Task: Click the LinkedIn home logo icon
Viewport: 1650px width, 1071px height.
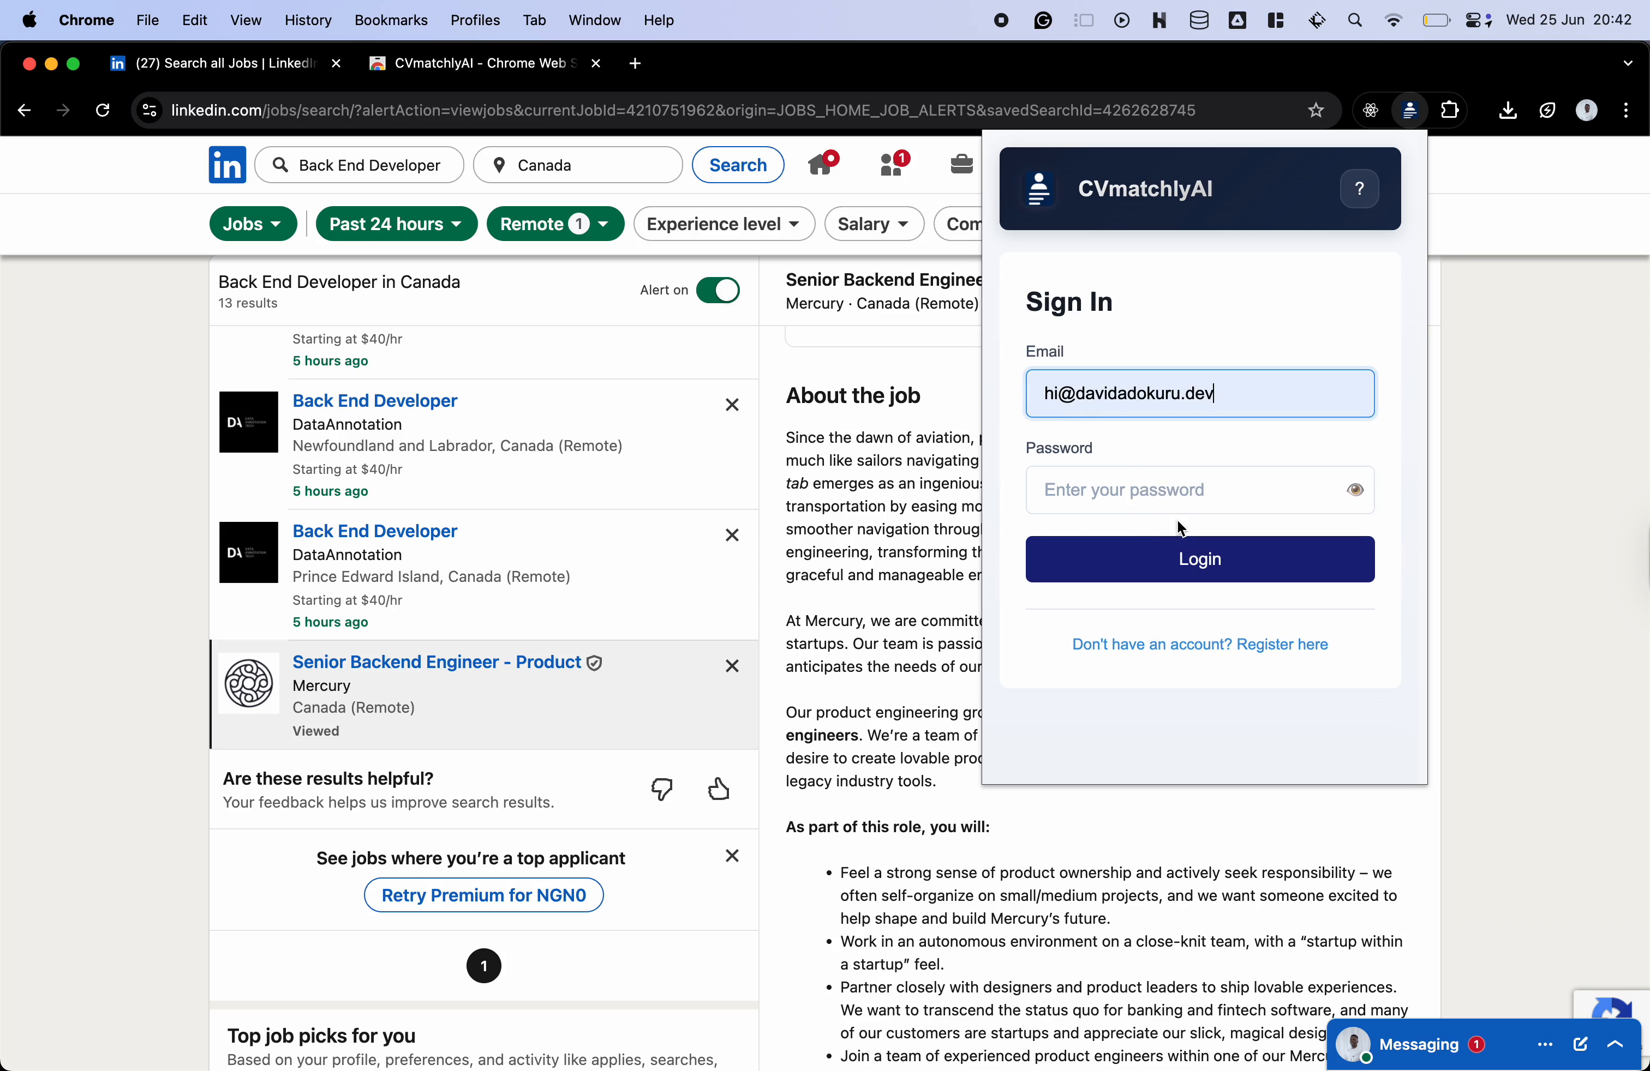Action: (228, 165)
